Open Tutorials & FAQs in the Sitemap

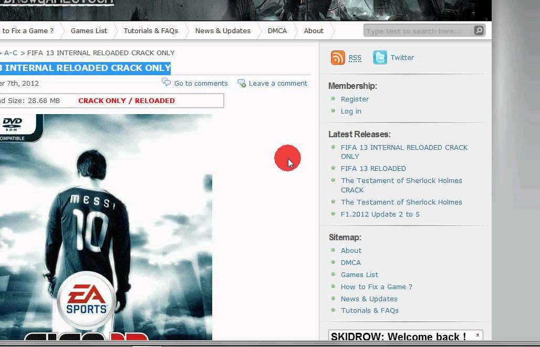click(x=369, y=311)
